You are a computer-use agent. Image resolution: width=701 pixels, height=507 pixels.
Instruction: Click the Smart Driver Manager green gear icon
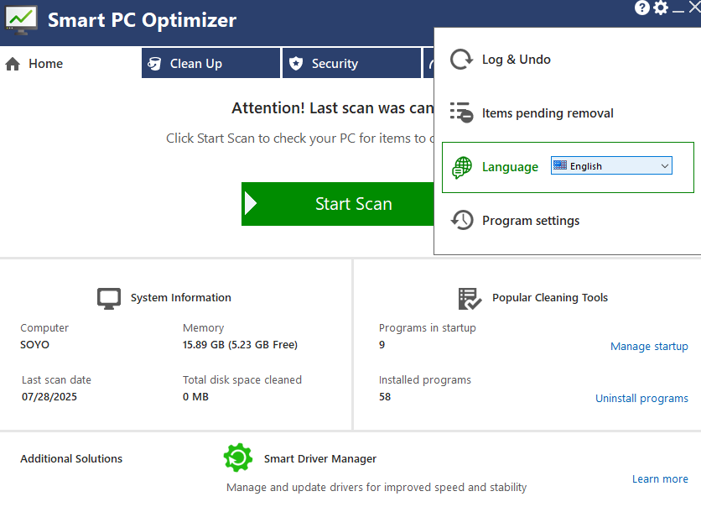point(238,457)
